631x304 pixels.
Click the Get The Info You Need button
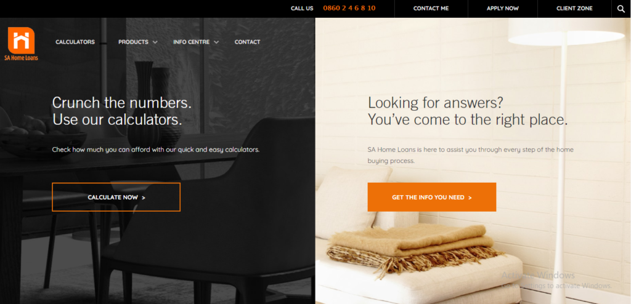coord(432,197)
